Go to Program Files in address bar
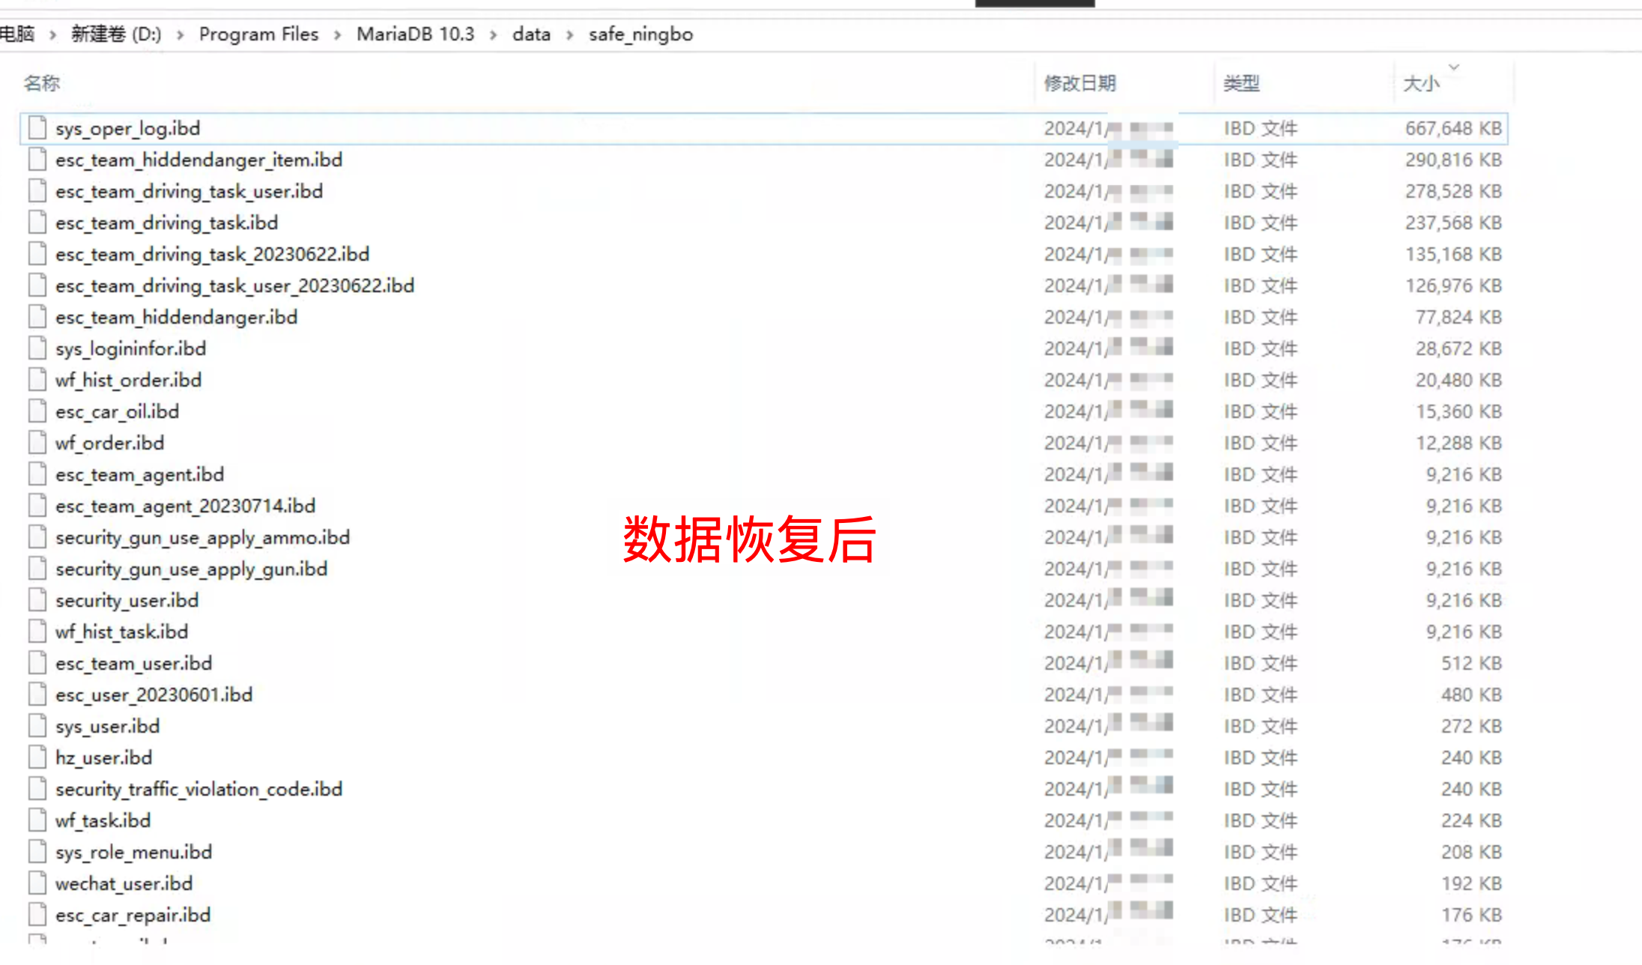 (258, 34)
